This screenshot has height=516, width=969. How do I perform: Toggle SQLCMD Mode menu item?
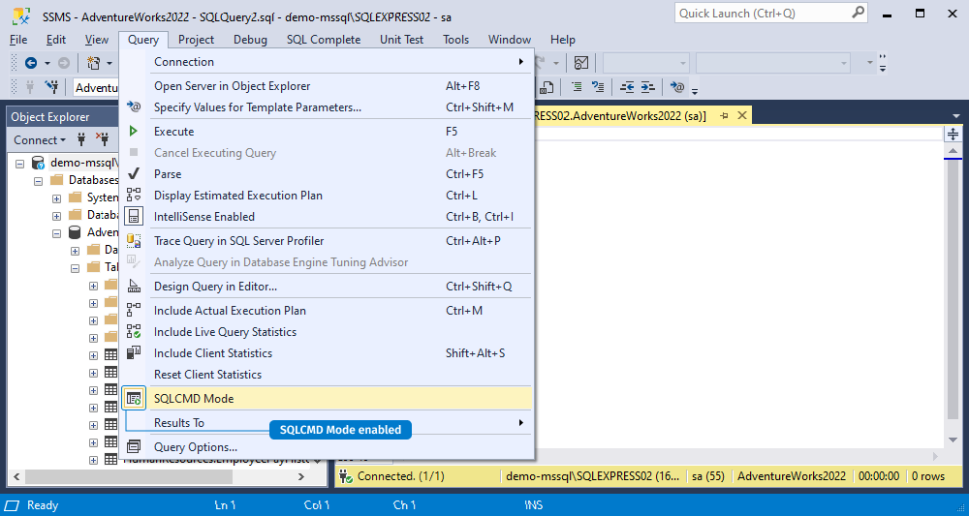[328, 399]
